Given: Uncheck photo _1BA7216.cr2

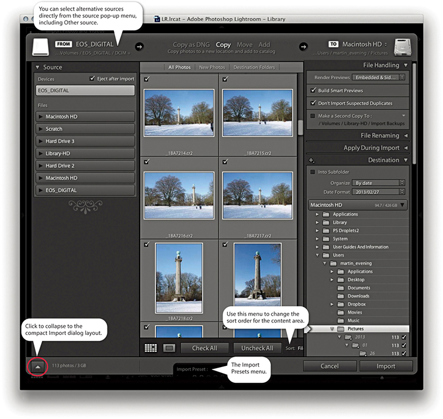Looking at the screenshot, I should pos(147,162).
